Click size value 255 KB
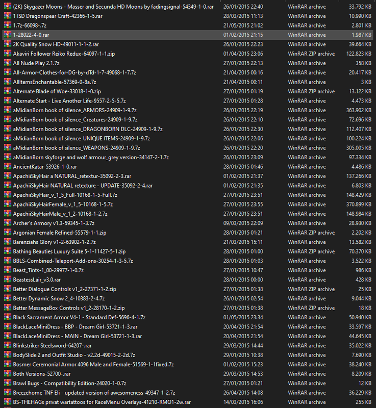The image size is (376, 408). click(x=364, y=402)
